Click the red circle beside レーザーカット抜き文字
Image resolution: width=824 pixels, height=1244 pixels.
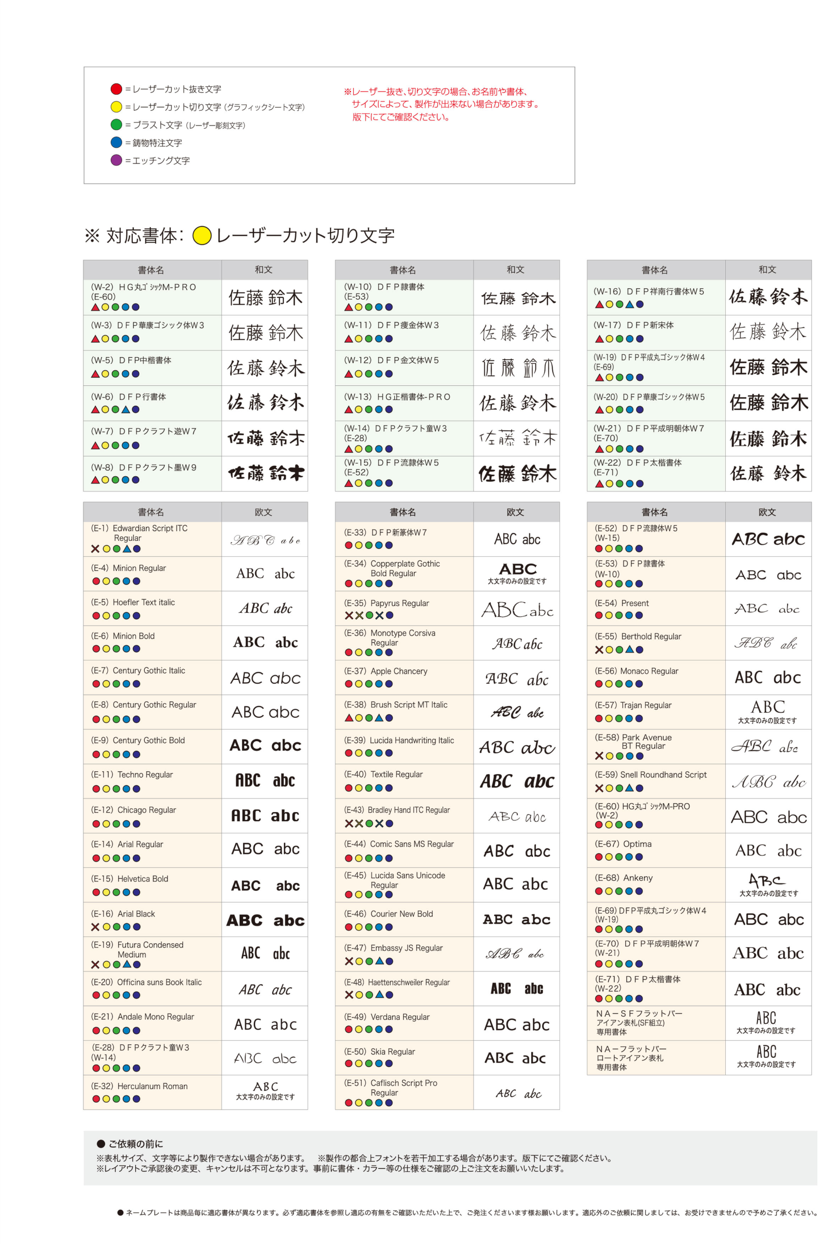116,89
